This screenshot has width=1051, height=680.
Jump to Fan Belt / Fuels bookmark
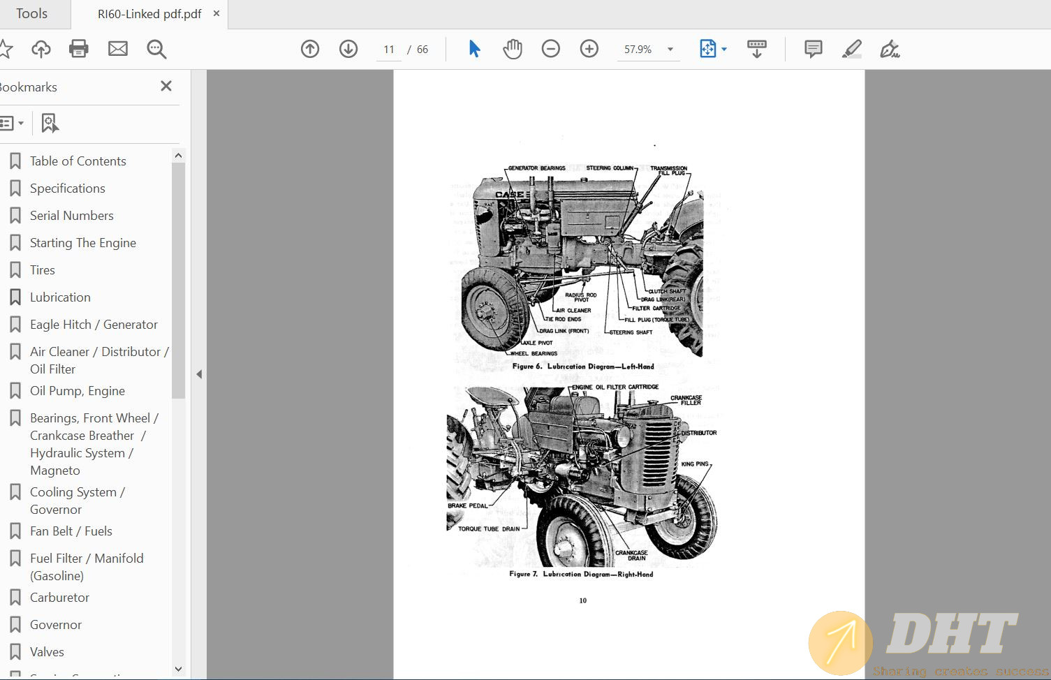click(x=71, y=531)
